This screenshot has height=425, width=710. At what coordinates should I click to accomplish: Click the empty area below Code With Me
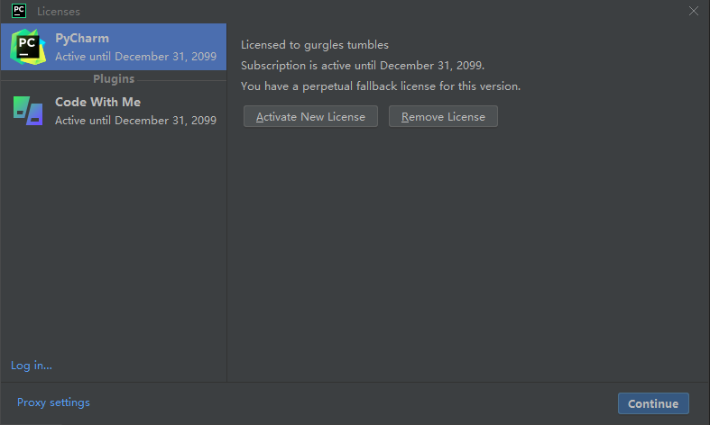pos(113,243)
